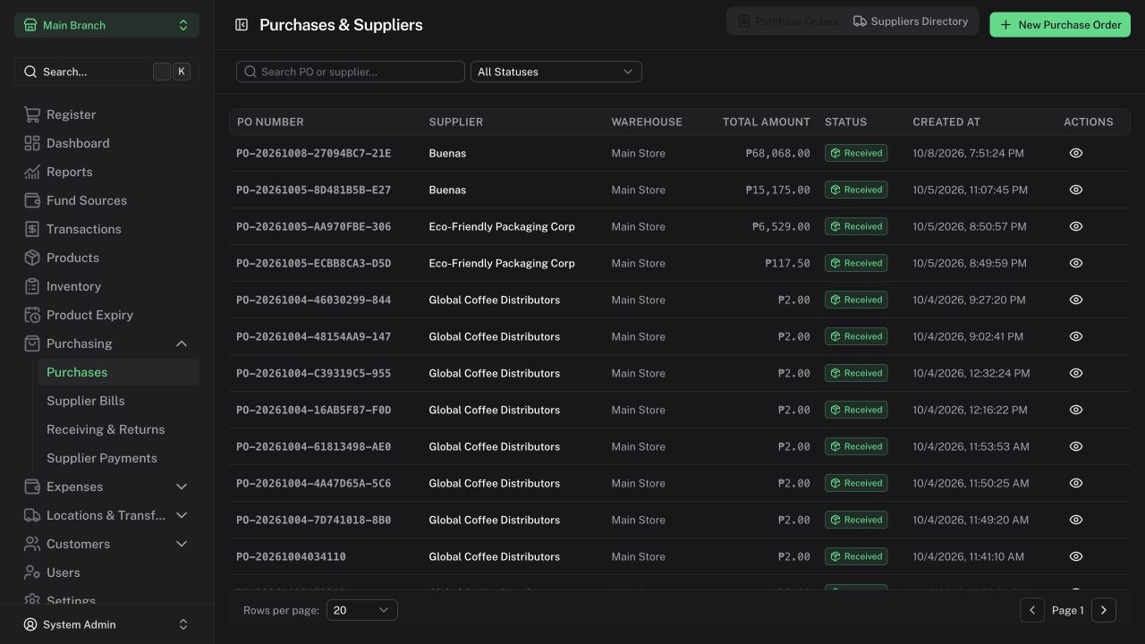Open Product Expiry page
Screen dimensions: 1145x644
click(x=106, y=315)
